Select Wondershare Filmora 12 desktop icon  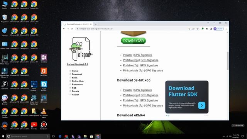pyautogui.click(x=5, y=73)
